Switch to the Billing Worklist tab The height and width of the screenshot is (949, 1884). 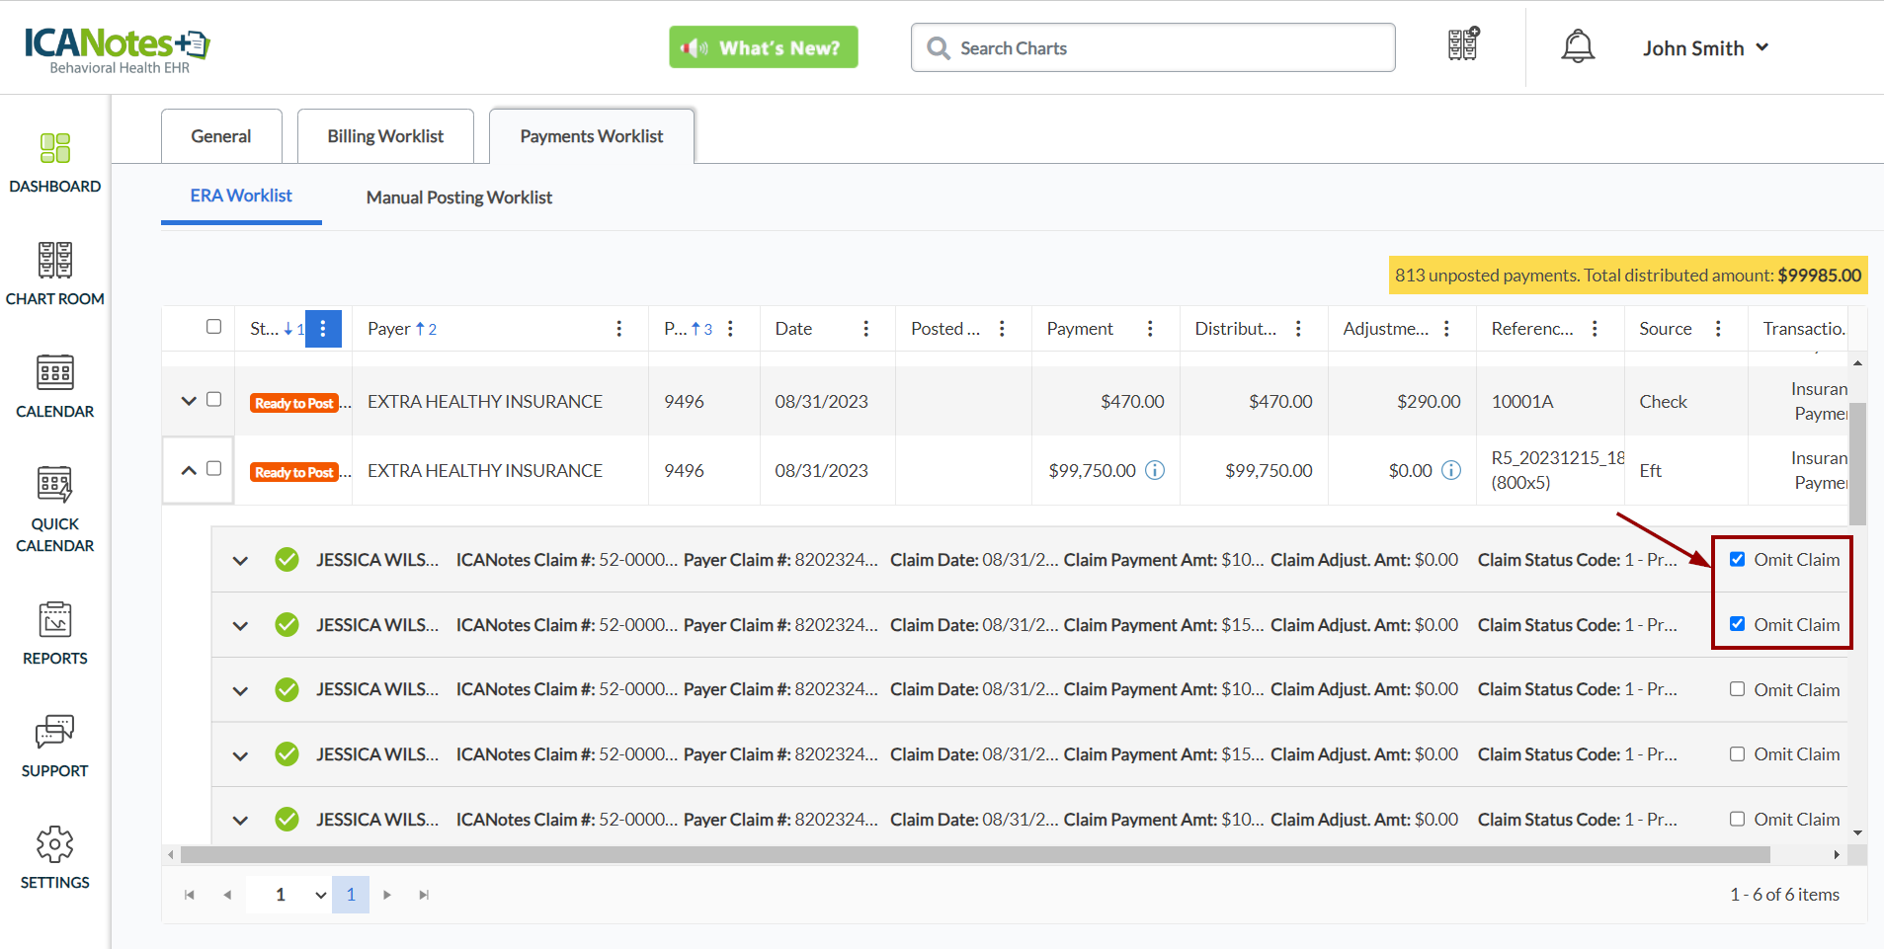[385, 136]
